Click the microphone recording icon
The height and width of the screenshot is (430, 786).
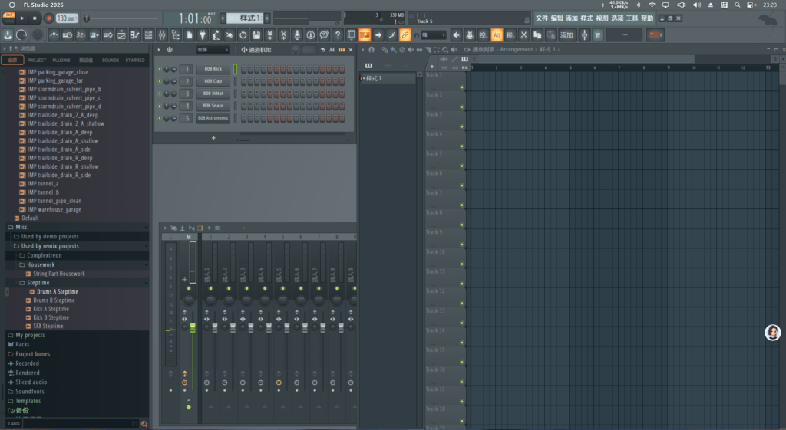tap(297, 35)
